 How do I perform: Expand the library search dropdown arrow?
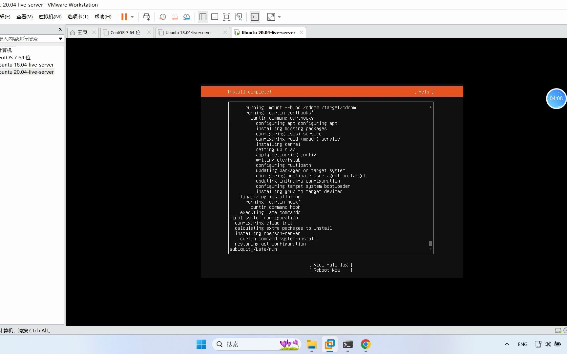pos(60,39)
